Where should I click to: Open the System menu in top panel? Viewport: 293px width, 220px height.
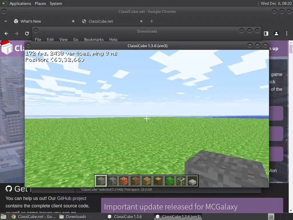coord(56,3)
